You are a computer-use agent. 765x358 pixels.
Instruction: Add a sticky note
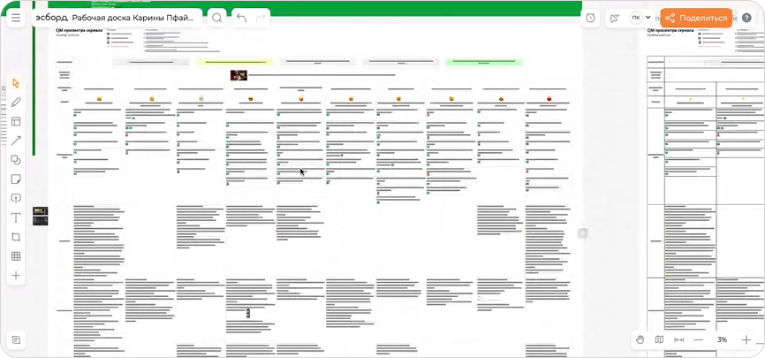click(x=16, y=179)
